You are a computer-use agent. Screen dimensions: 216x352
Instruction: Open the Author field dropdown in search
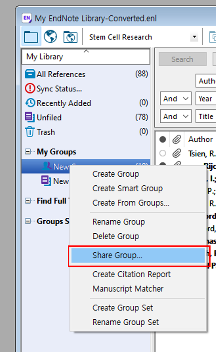click(x=206, y=81)
